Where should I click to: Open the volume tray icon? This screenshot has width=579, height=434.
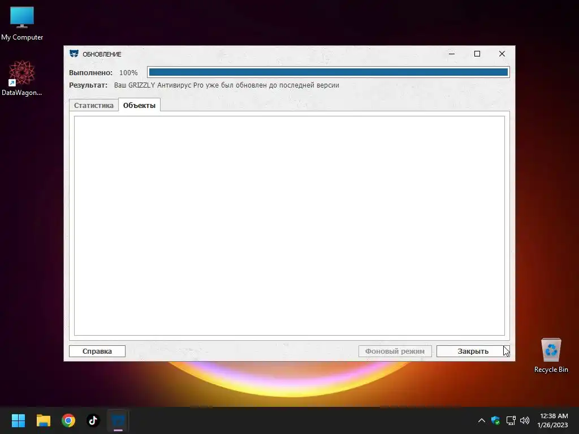point(524,420)
